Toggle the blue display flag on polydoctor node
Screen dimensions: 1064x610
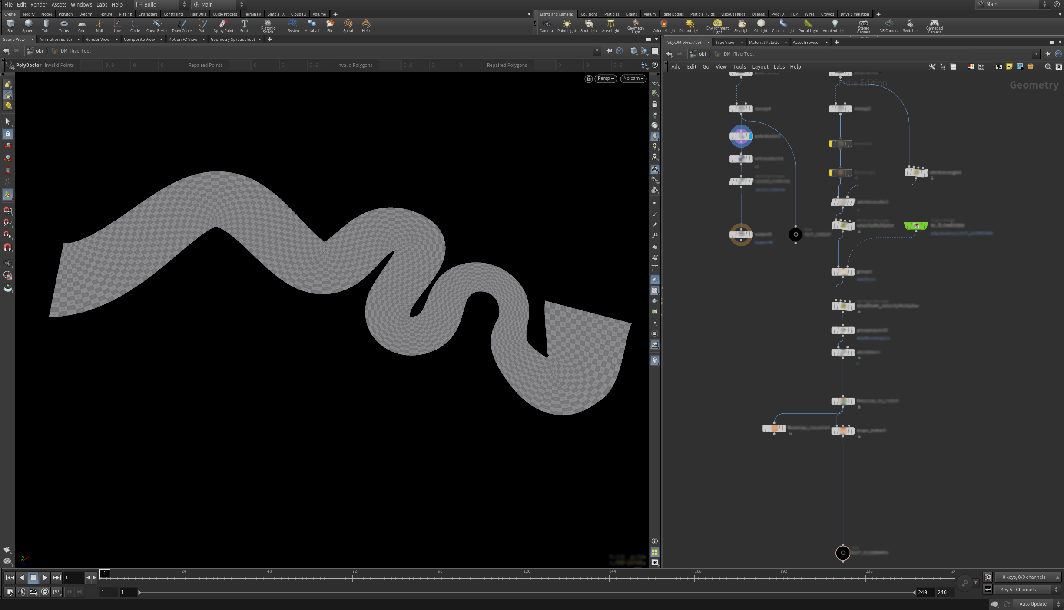[751, 136]
